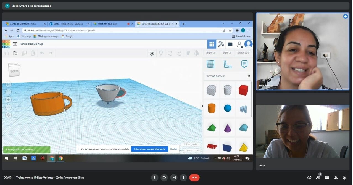
Task: Open the design list icon beside Fantabulous Kup
Action: pos(15,44)
